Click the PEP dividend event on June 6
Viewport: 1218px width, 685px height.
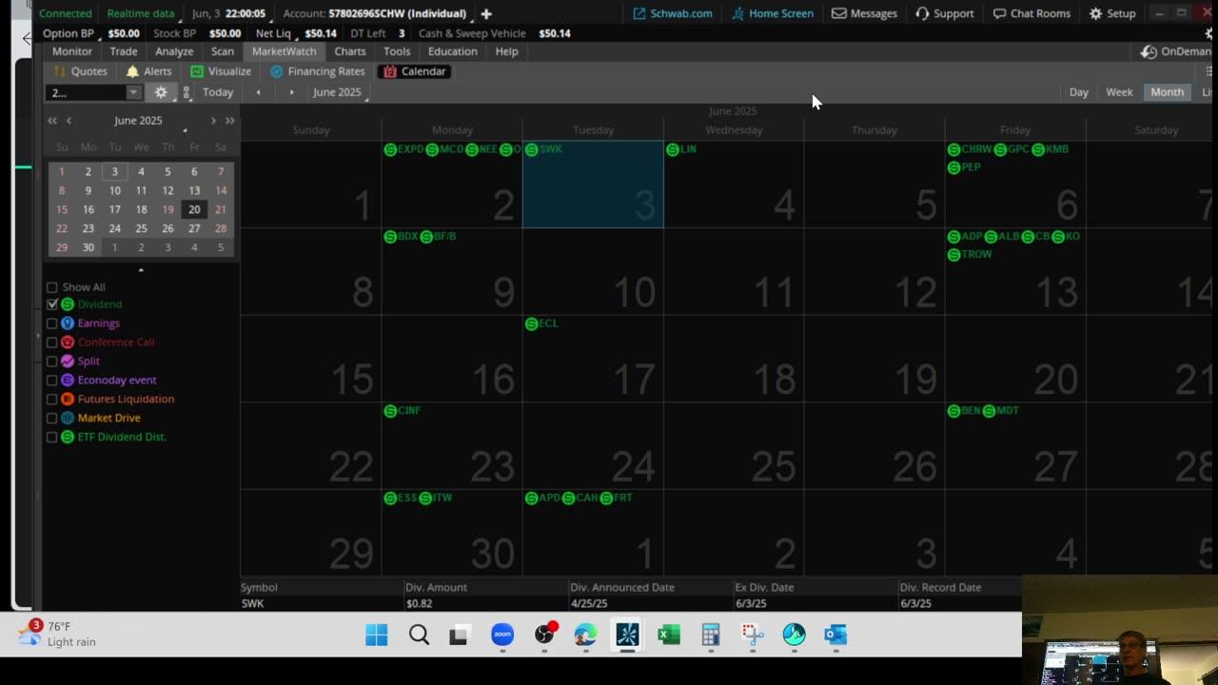click(x=963, y=167)
